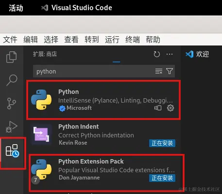This screenshot has width=222, height=194.
Task: Click the Python extension logo
Action: pyautogui.click(x=41, y=100)
